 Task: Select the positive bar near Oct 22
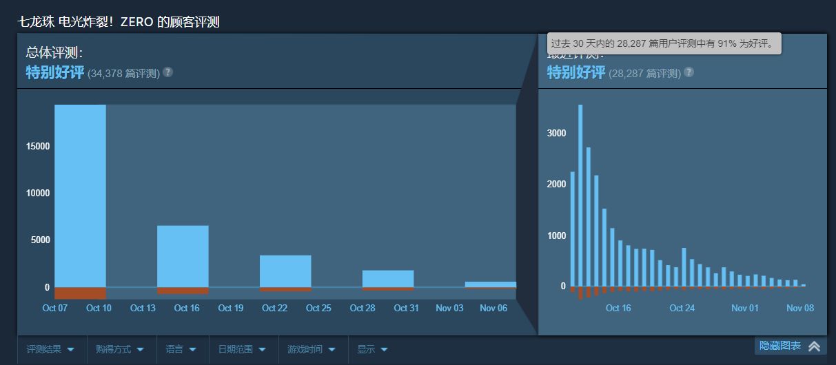(x=285, y=271)
